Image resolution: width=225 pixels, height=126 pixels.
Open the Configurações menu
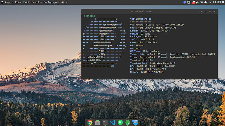click(52, 2)
